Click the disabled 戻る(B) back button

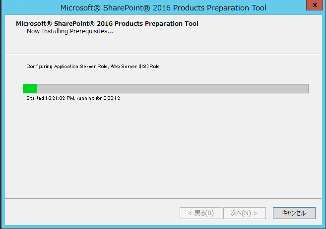coord(201,213)
